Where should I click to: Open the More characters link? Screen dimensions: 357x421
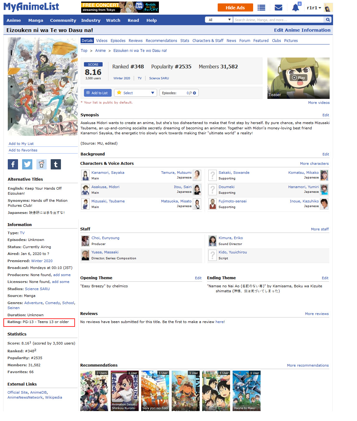(x=314, y=164)
